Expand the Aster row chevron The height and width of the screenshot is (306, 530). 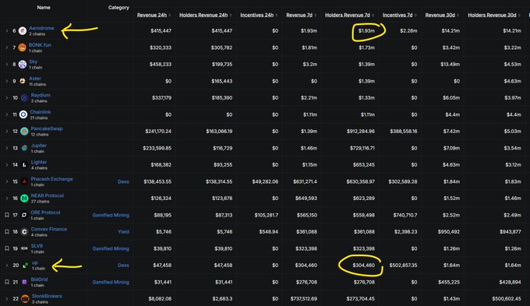pyautogui.click(x=6, y=81)
